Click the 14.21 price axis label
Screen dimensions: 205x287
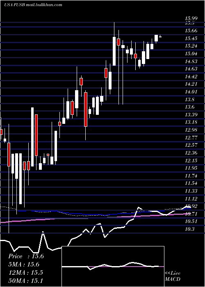191,84
